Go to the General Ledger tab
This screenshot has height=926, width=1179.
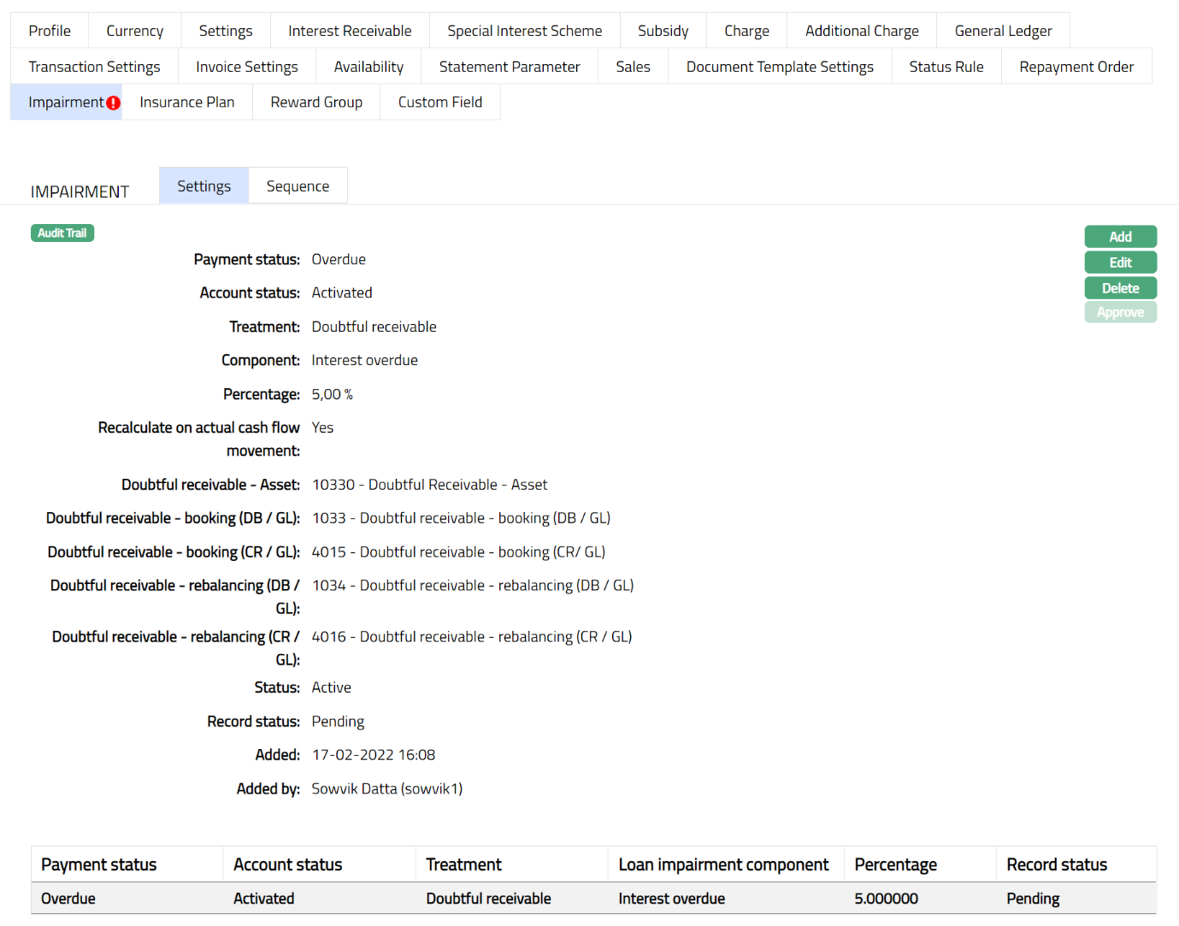click(x=1003, y=31)
